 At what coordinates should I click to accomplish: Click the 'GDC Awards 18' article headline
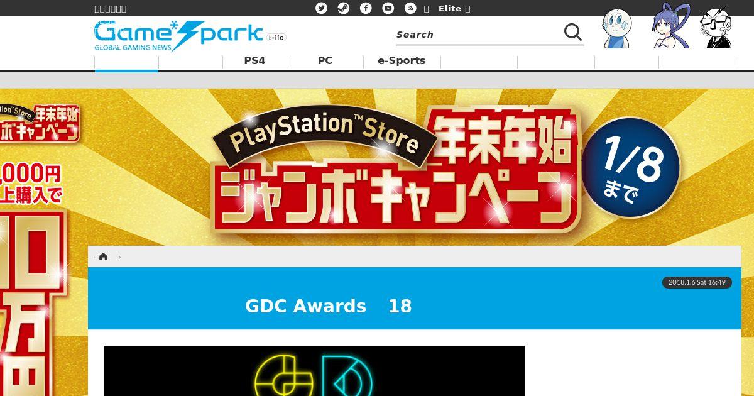(x=328, y=306)
